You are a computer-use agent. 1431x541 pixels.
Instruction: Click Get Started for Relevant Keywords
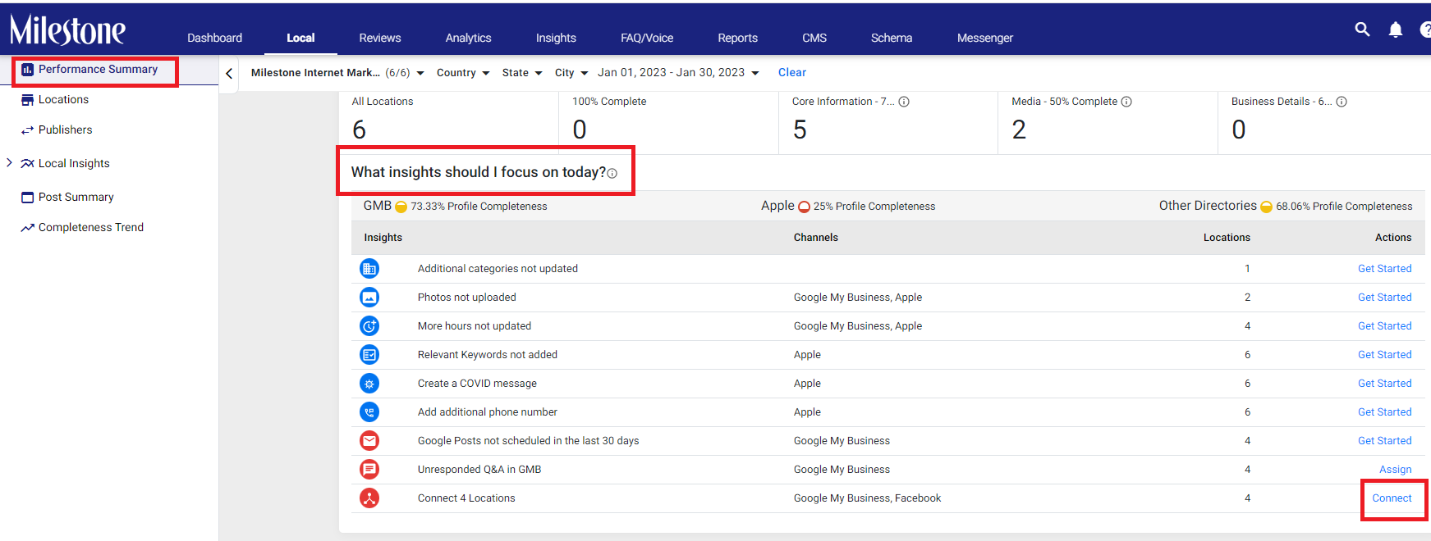coord(1384,355)
